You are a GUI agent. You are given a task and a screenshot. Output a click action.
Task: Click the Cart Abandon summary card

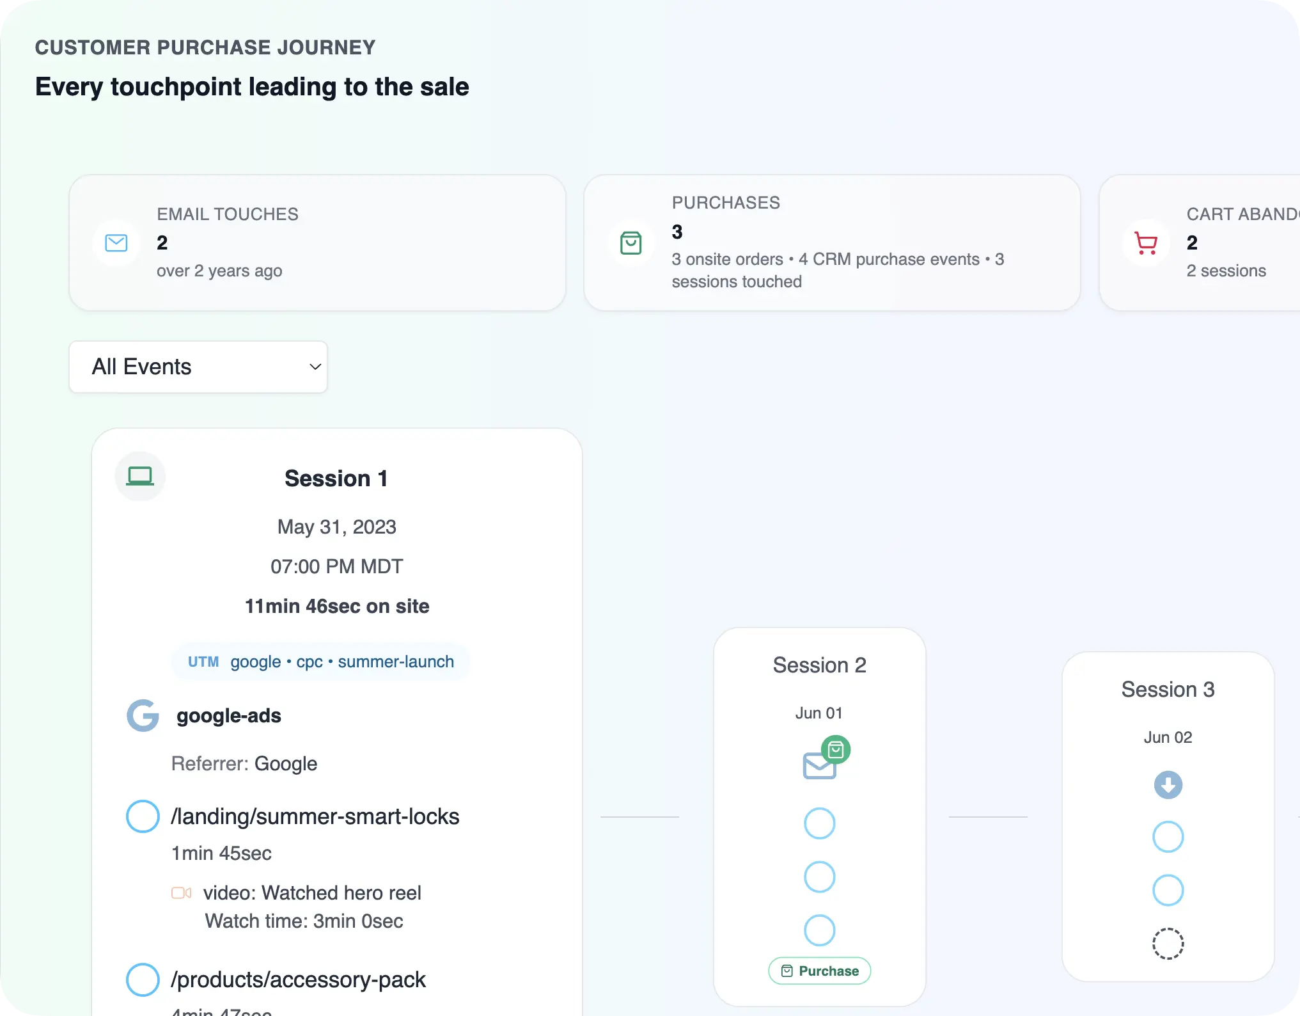(1200, 243)
